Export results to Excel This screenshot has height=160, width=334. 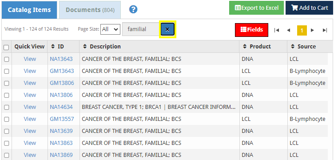[x=256, y=8]
